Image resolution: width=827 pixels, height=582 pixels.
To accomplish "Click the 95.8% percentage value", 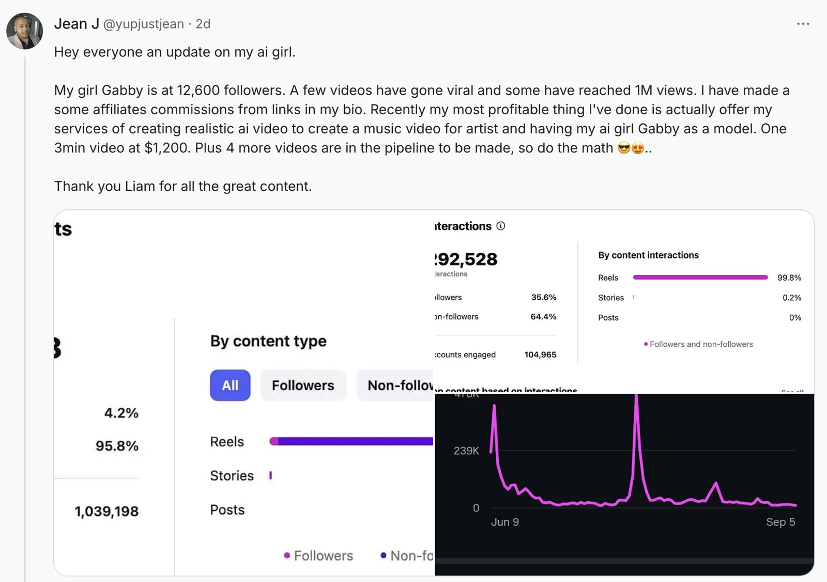I will 117,446.
